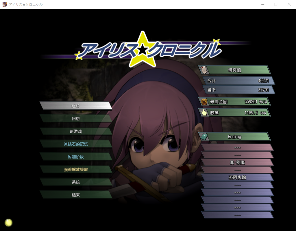Click 结束 to quit the game
The image size is (296, 231).
[76, 195]
